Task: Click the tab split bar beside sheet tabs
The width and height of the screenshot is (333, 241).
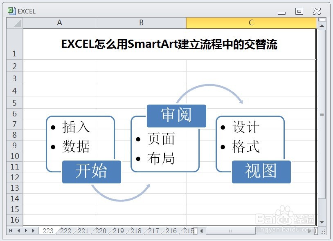Action: (196, 231)
